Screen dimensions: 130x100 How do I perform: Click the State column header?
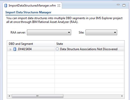coord(89,44)
